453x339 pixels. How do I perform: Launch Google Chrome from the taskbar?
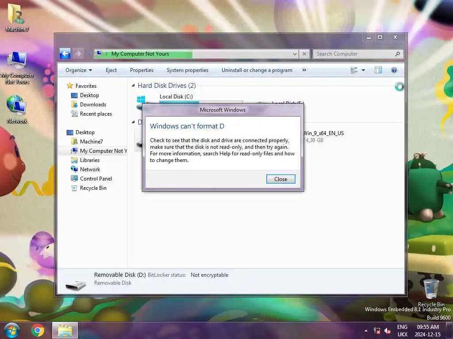click(x=38, y=331)
